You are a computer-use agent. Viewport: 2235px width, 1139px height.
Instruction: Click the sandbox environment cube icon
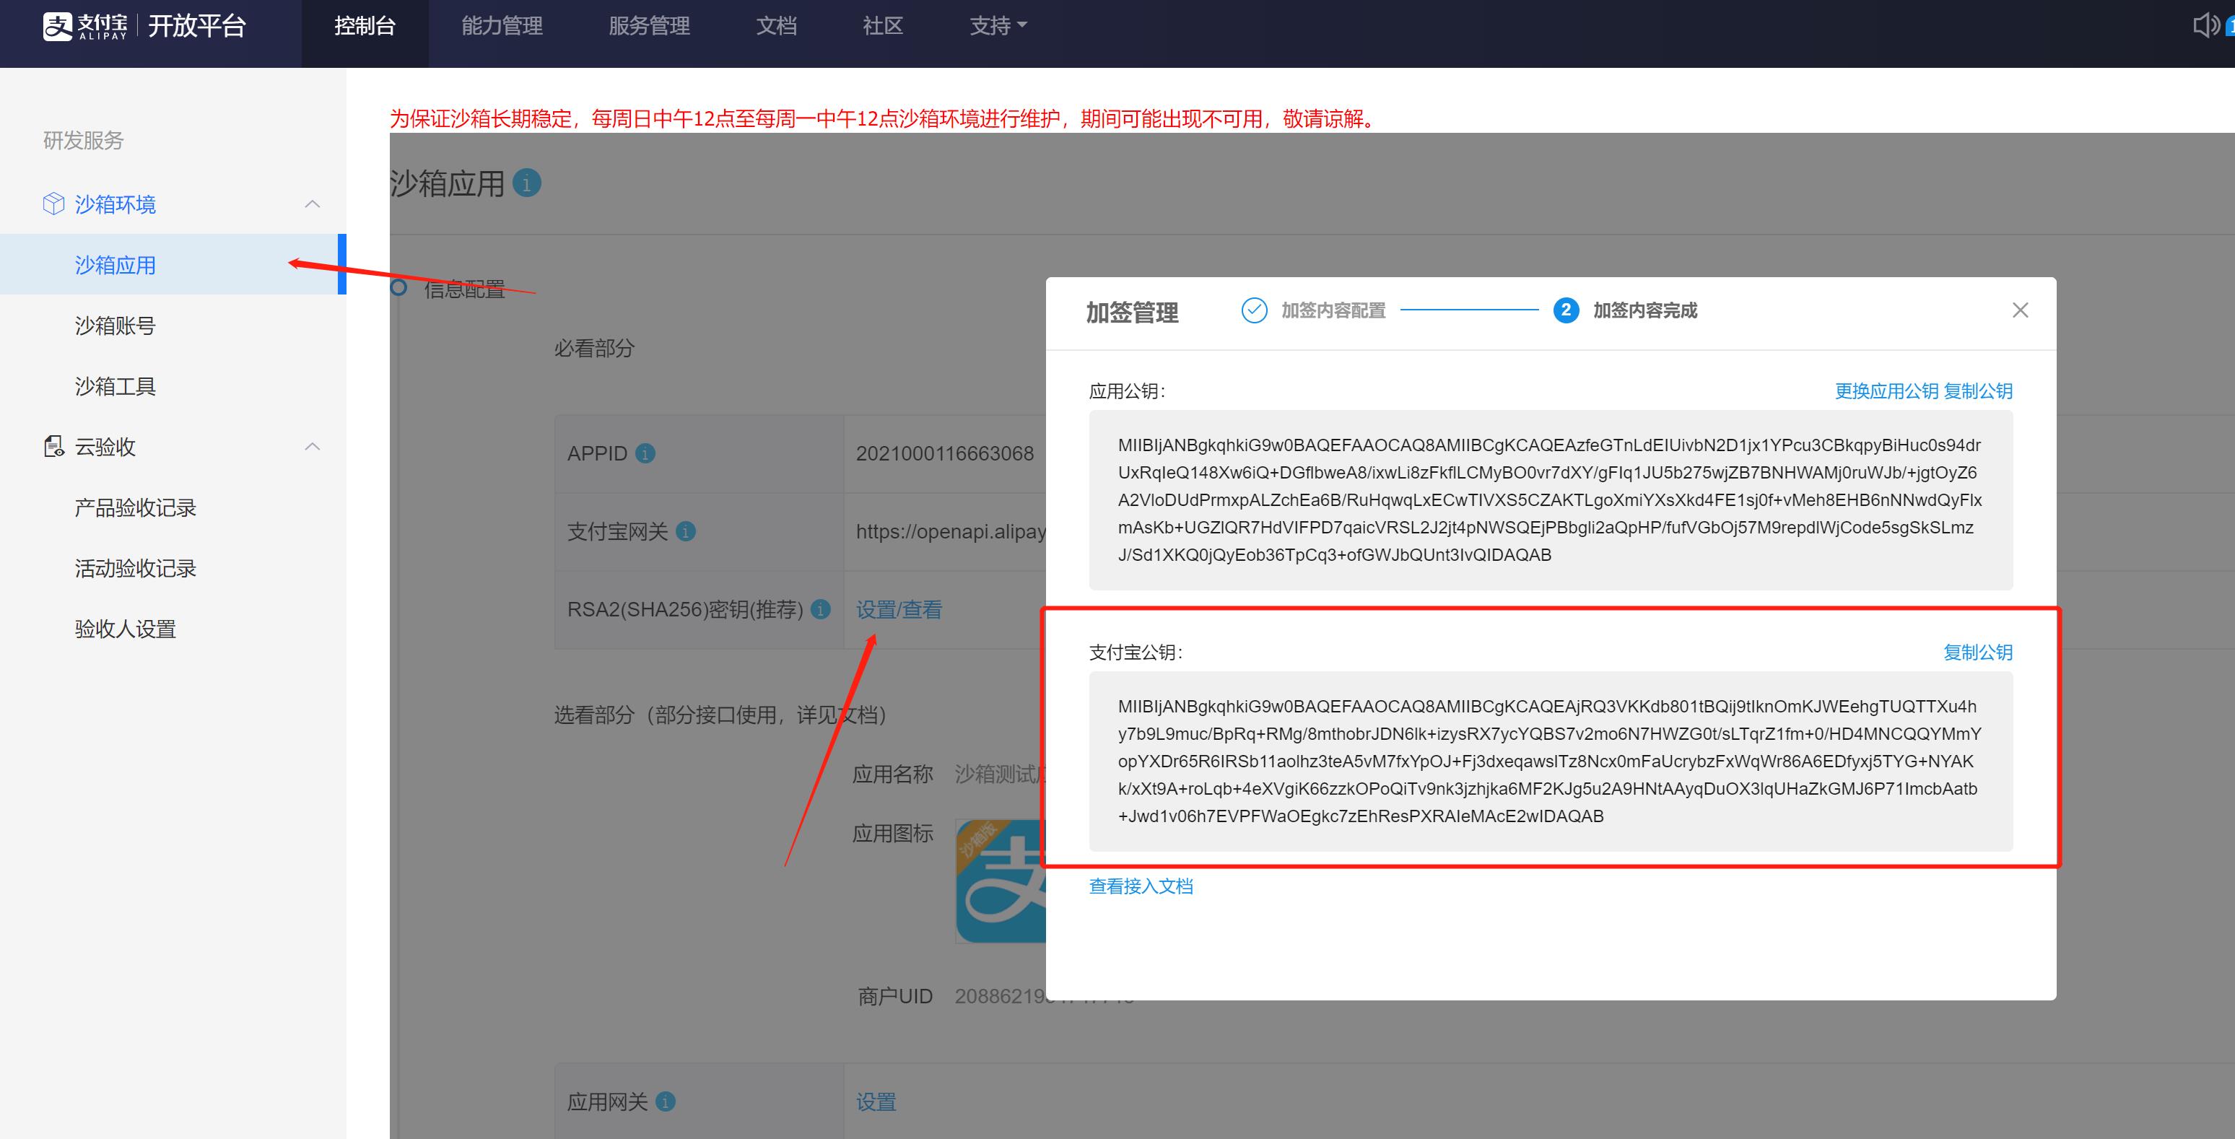point(54,204)
